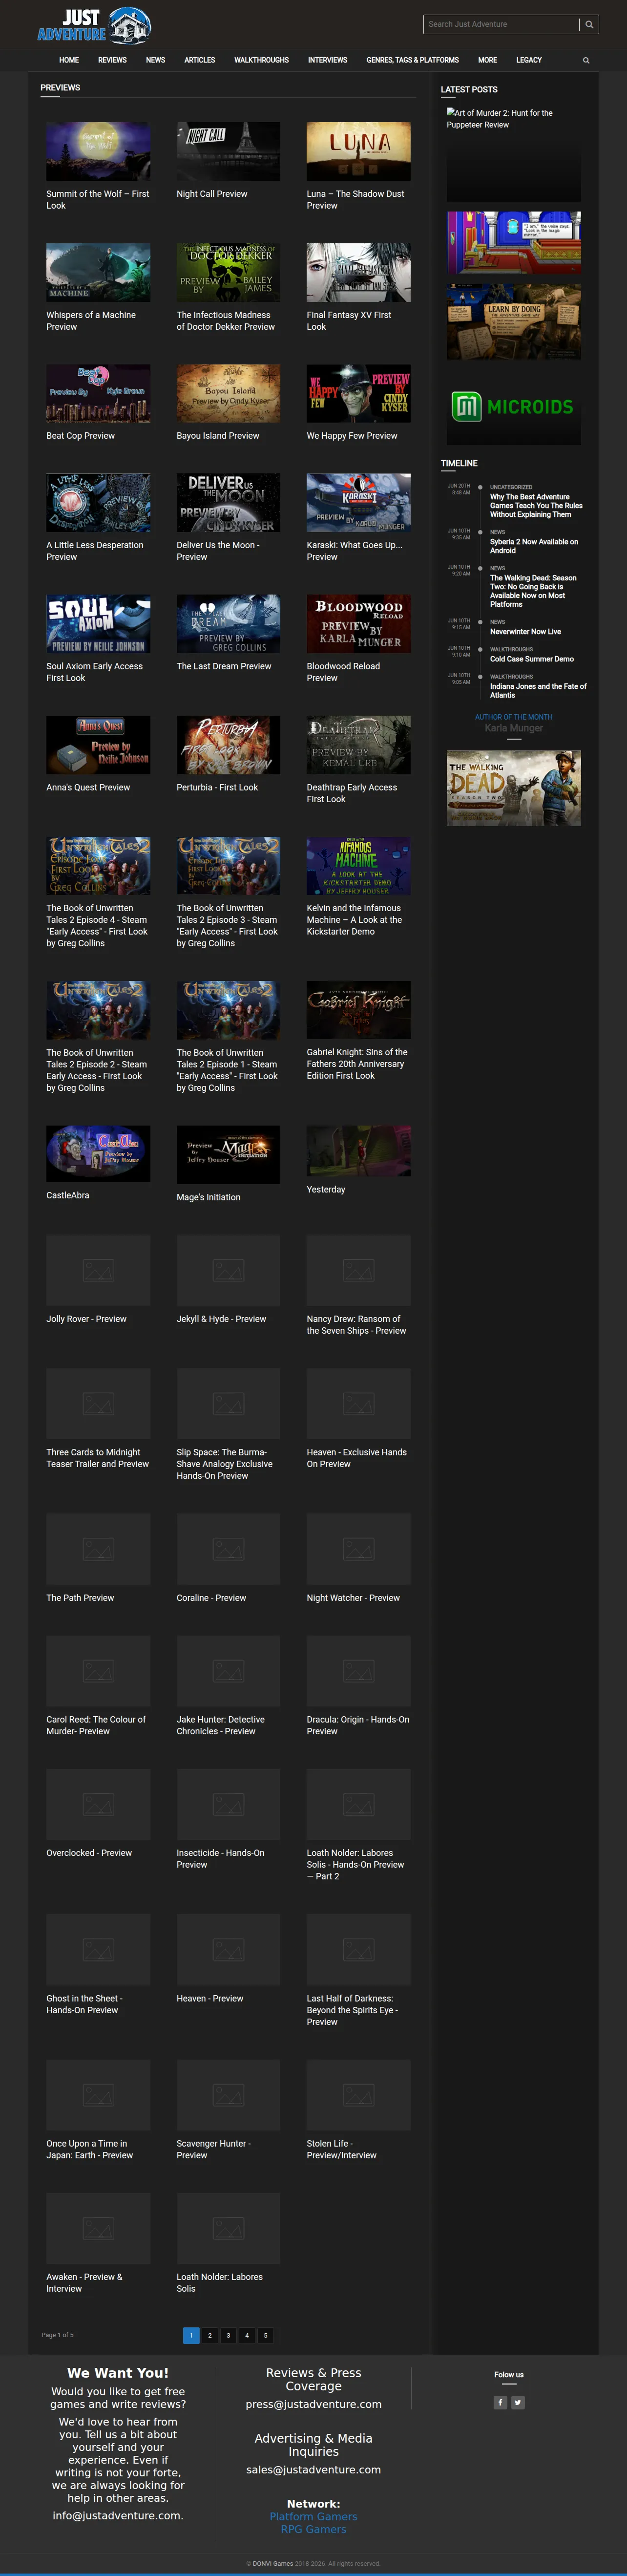
Task: Open the News menu item
Action: (155, 60)
